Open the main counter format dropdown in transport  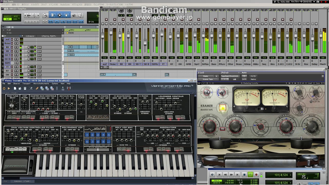pyautogui.click(x=290, y=175)
